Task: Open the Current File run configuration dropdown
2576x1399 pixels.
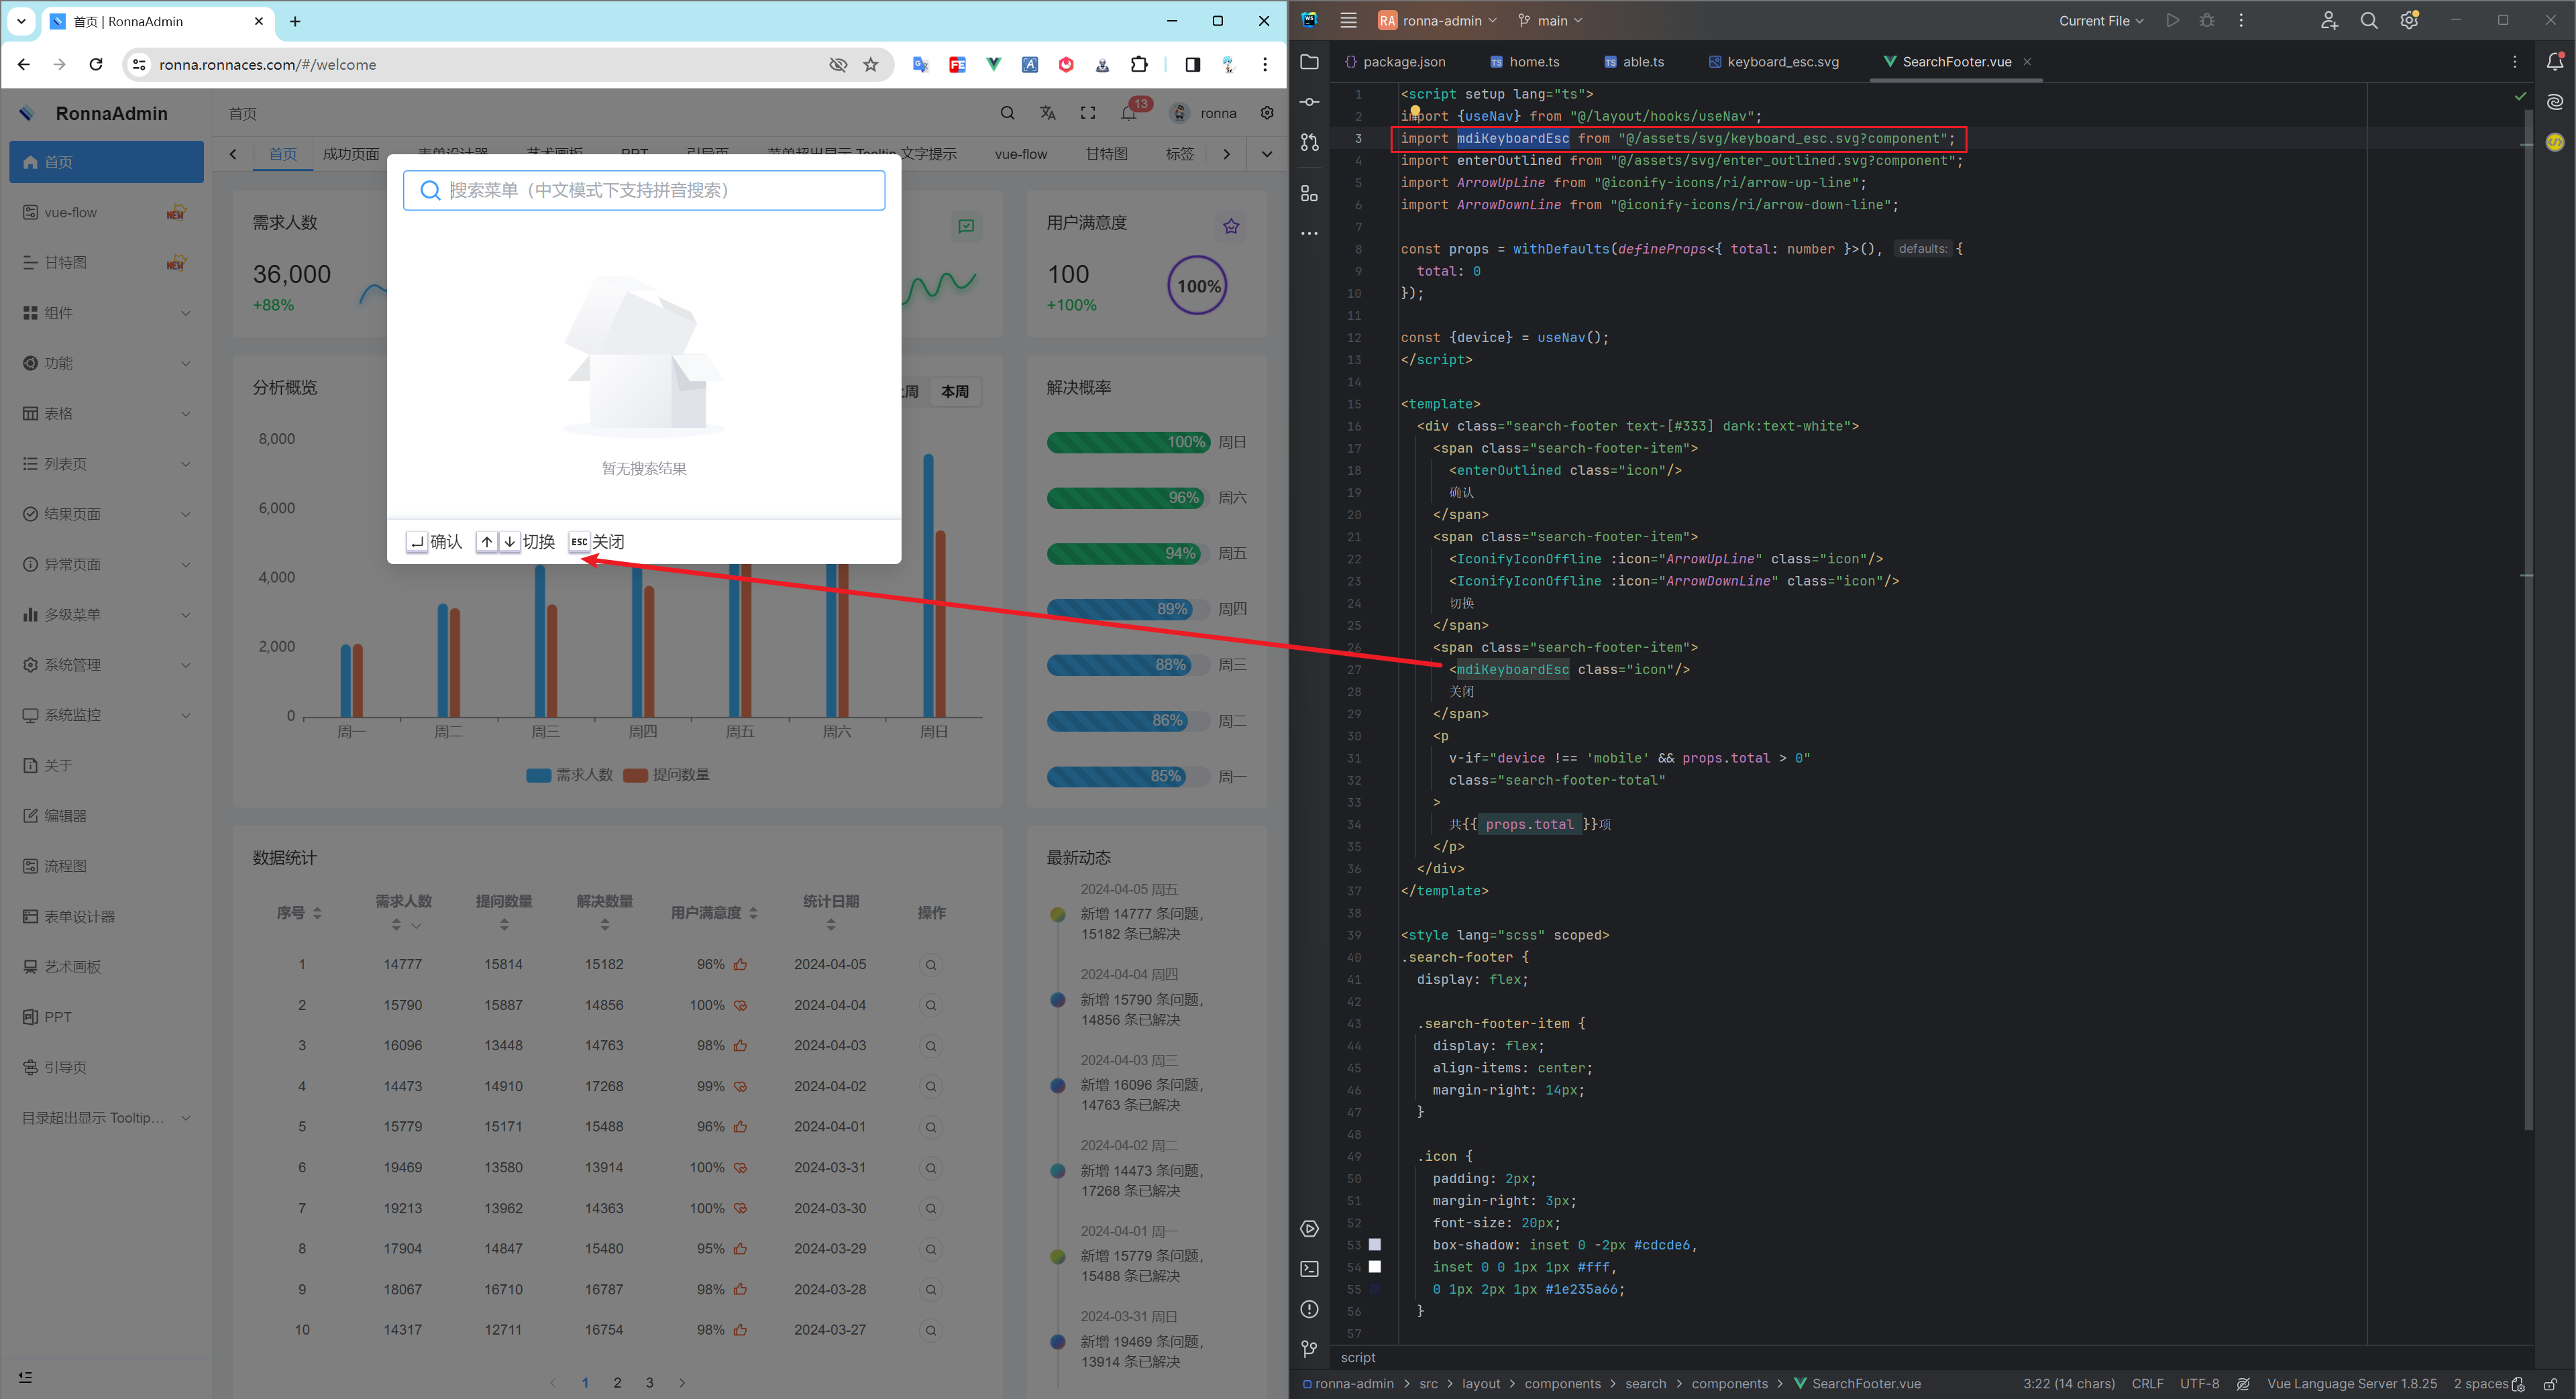Action: (x=2101, y=20)
